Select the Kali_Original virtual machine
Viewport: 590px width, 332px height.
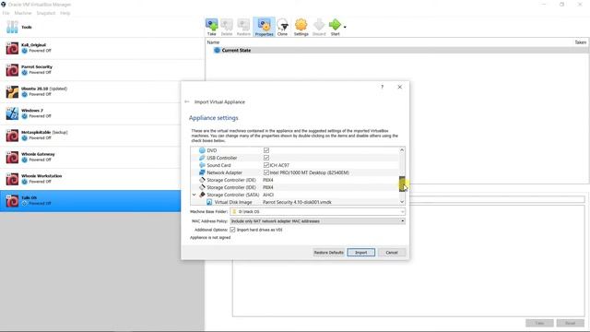coord(102,48)
